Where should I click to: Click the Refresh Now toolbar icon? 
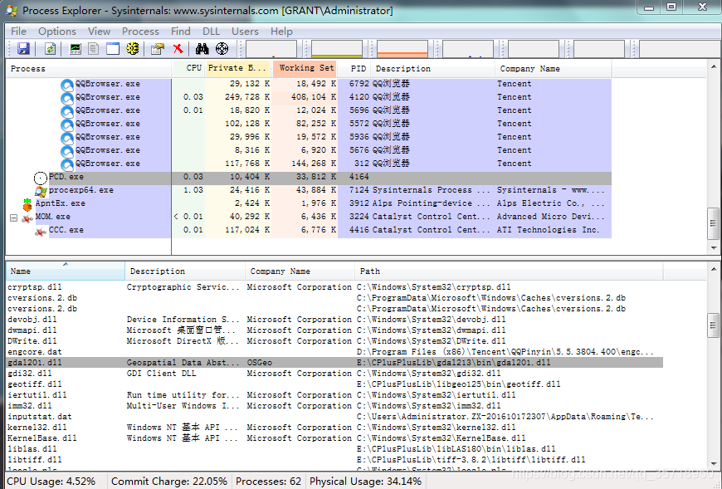50,48
